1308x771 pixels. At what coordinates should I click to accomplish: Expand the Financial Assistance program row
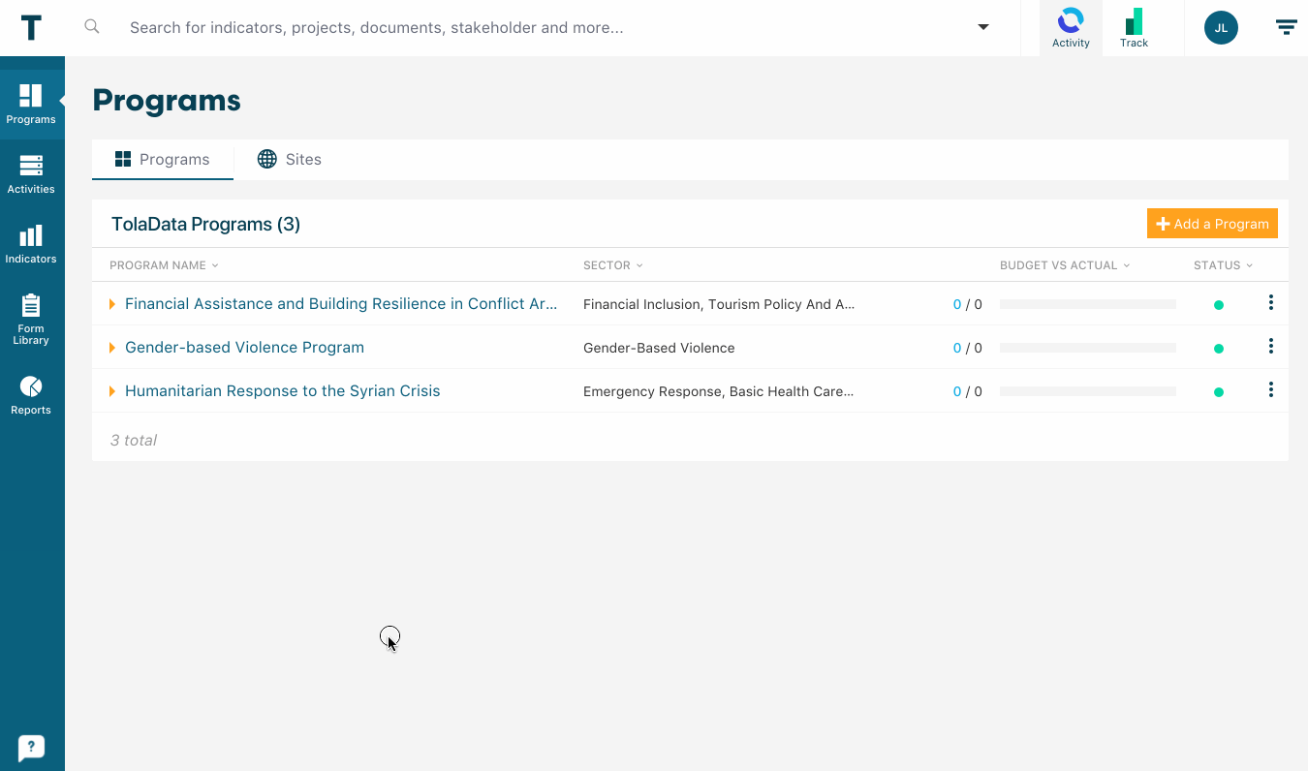click(112, 304)
